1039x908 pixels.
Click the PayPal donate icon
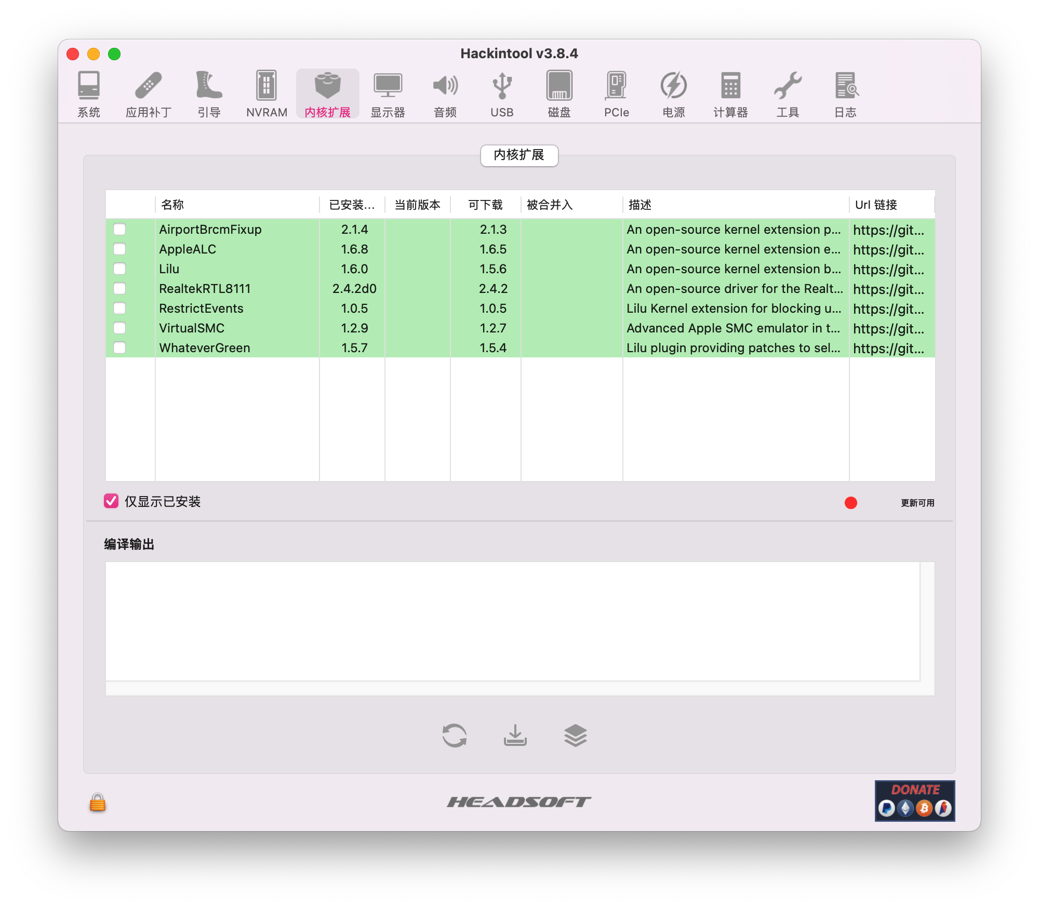pyautogui.click(x=887, y=808)
